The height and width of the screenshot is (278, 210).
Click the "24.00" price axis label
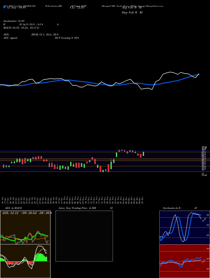click(x=205, y=175)
